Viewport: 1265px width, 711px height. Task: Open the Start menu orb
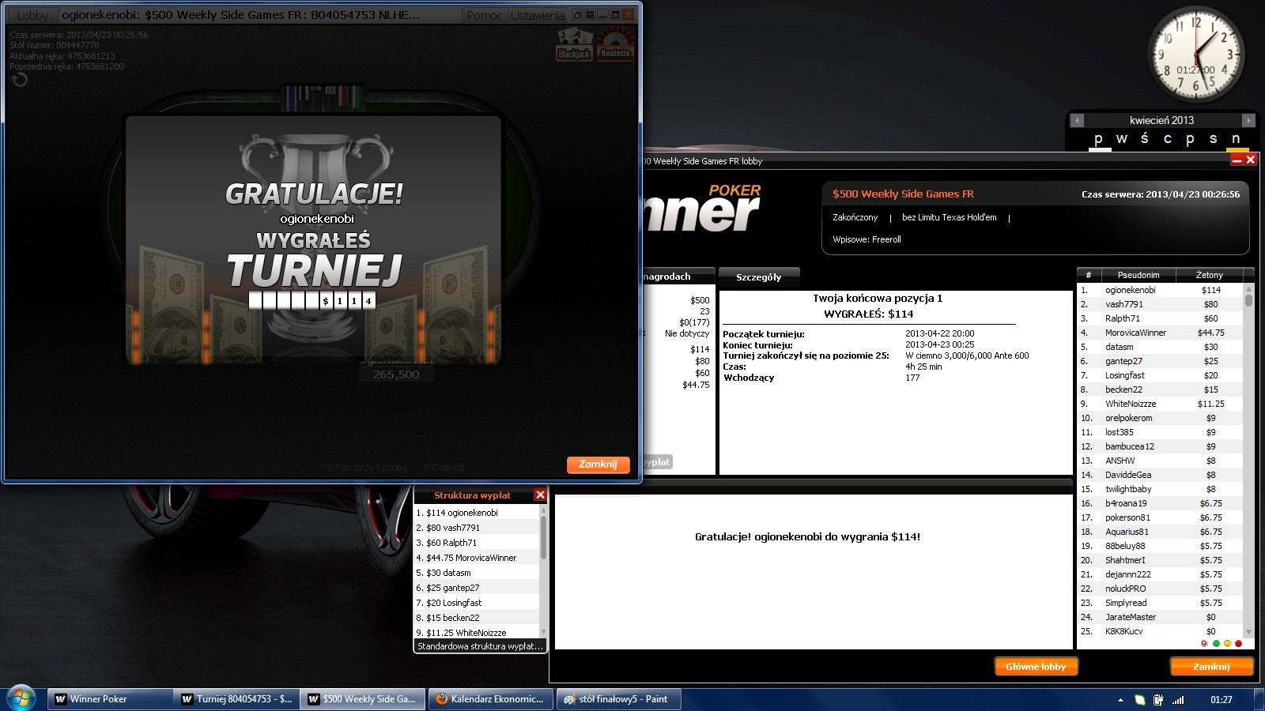point(21,698)
